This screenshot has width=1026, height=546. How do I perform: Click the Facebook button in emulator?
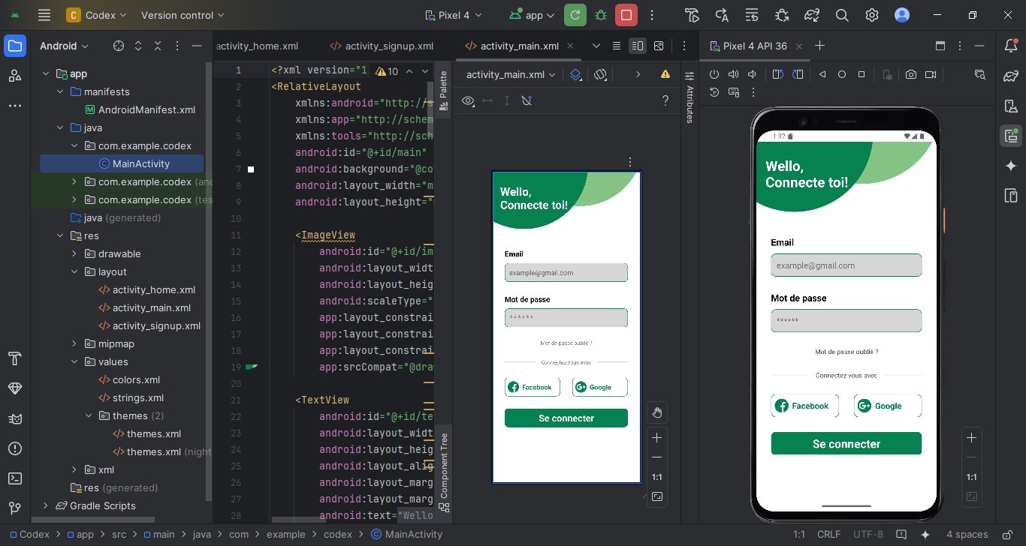(804, 406)
